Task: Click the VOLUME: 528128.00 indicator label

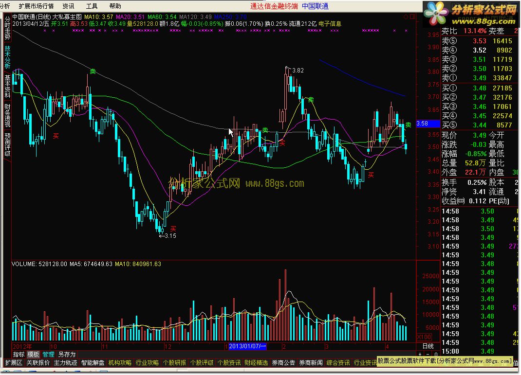Action: click(39, 264)
